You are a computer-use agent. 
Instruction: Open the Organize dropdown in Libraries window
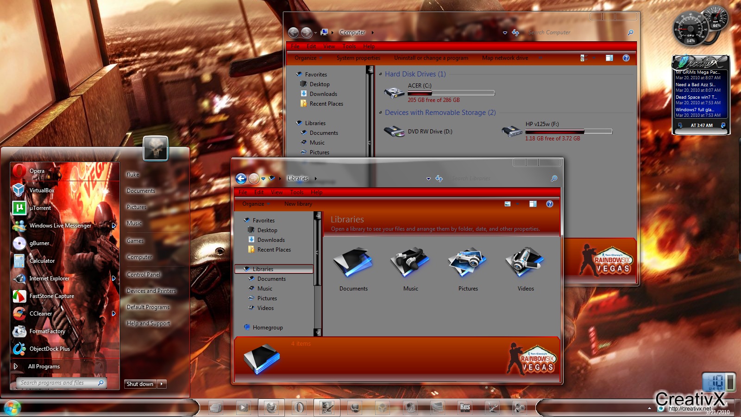click(254, 203)
